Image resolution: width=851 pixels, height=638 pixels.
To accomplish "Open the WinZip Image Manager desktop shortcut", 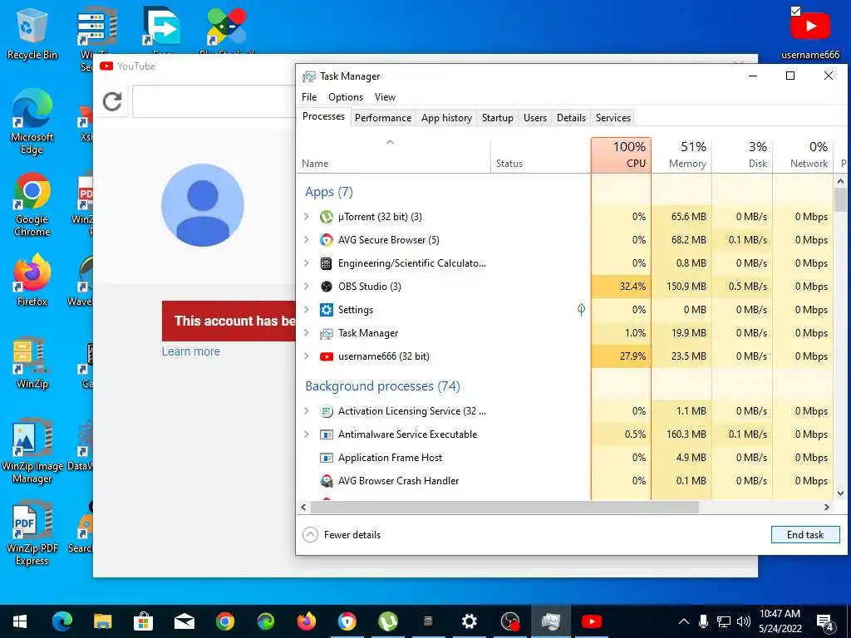I will click(32, 451).
